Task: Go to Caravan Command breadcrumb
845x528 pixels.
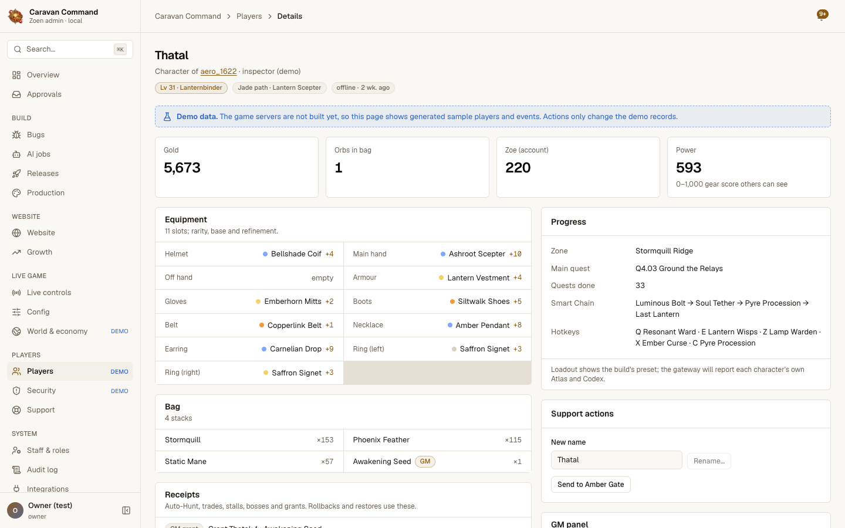Action: [188, 16]
